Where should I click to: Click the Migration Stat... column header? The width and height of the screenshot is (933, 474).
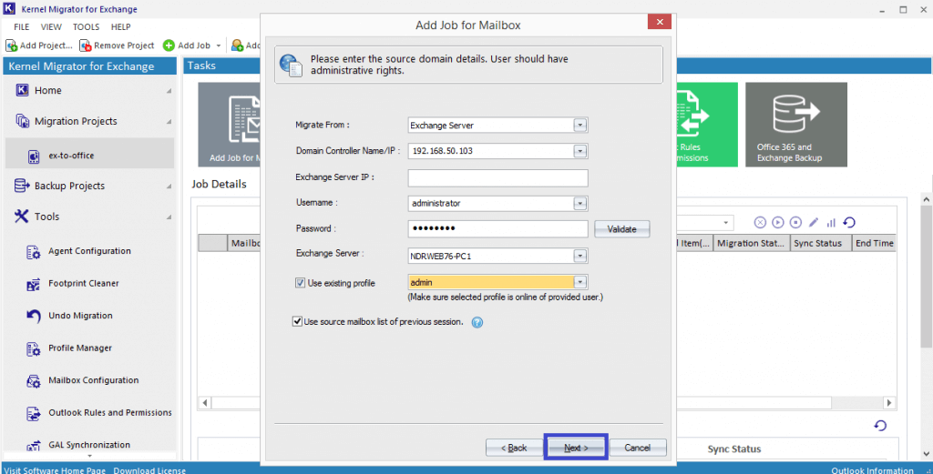pyautogui.click(x=751, y=243)
